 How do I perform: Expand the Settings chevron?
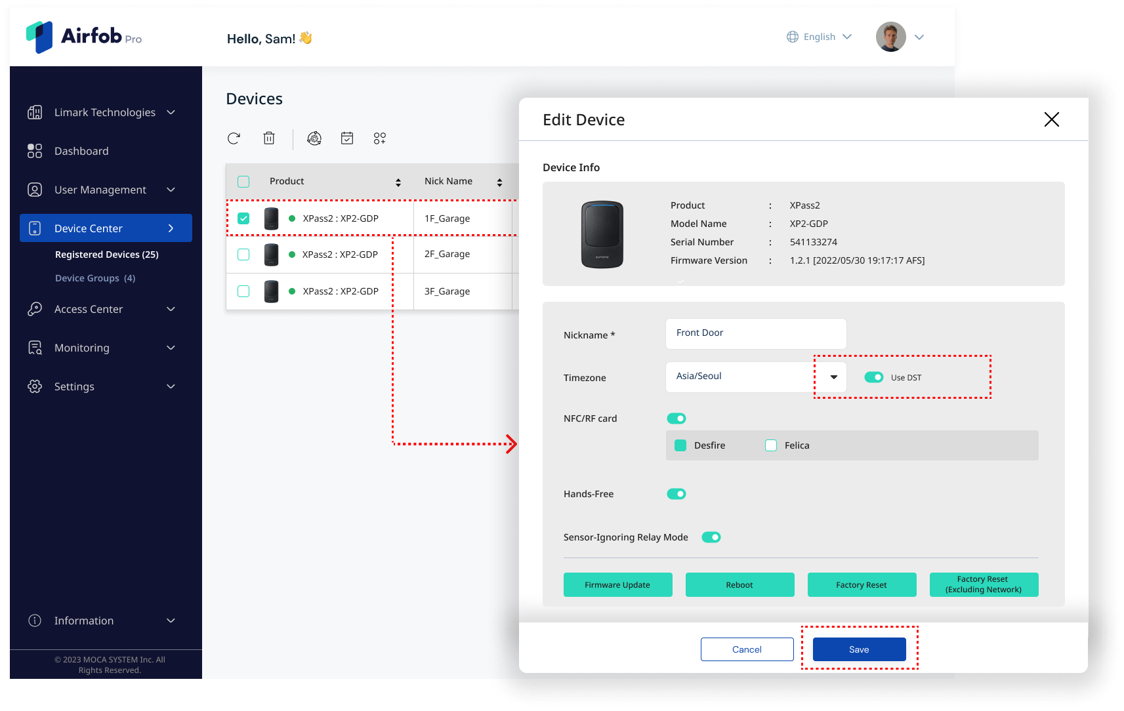click(x=171, y=386)
